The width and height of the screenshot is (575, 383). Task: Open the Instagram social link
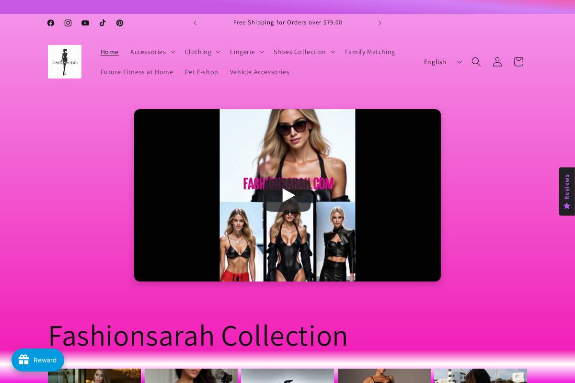click(x=68, y=23)
